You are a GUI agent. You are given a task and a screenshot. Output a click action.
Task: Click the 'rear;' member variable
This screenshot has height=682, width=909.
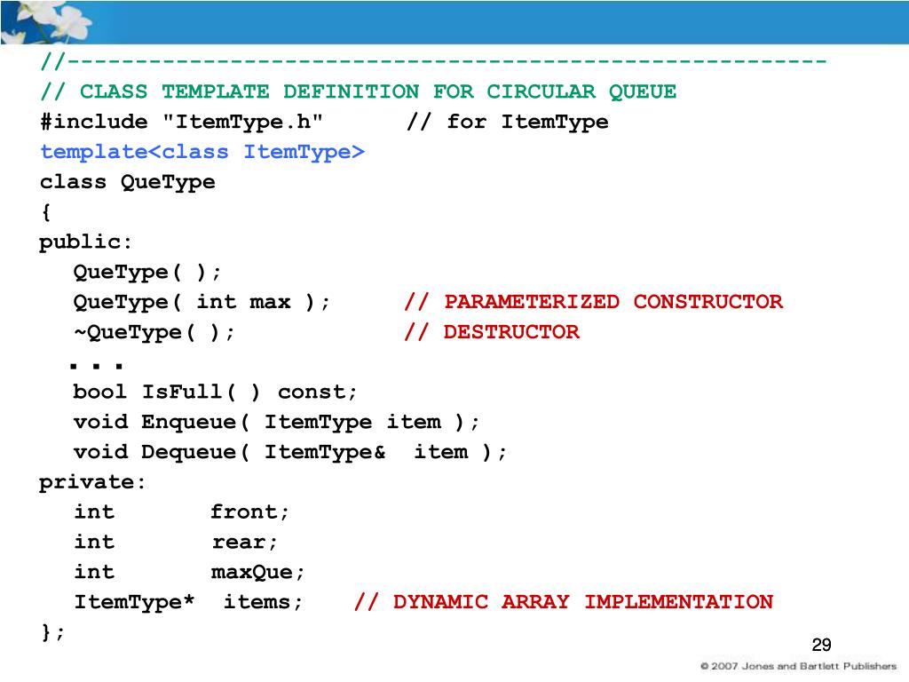(244, 543)
